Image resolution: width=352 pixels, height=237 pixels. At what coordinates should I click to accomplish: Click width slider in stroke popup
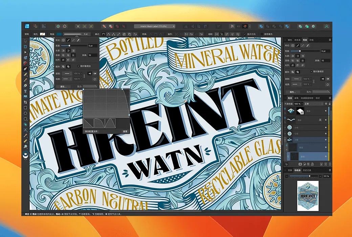click(x=74, y=46)
